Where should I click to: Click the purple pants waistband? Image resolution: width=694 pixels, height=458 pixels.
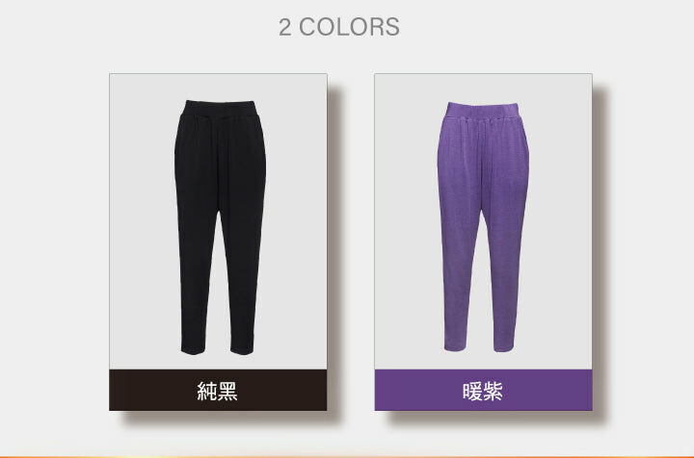(483, 111)
